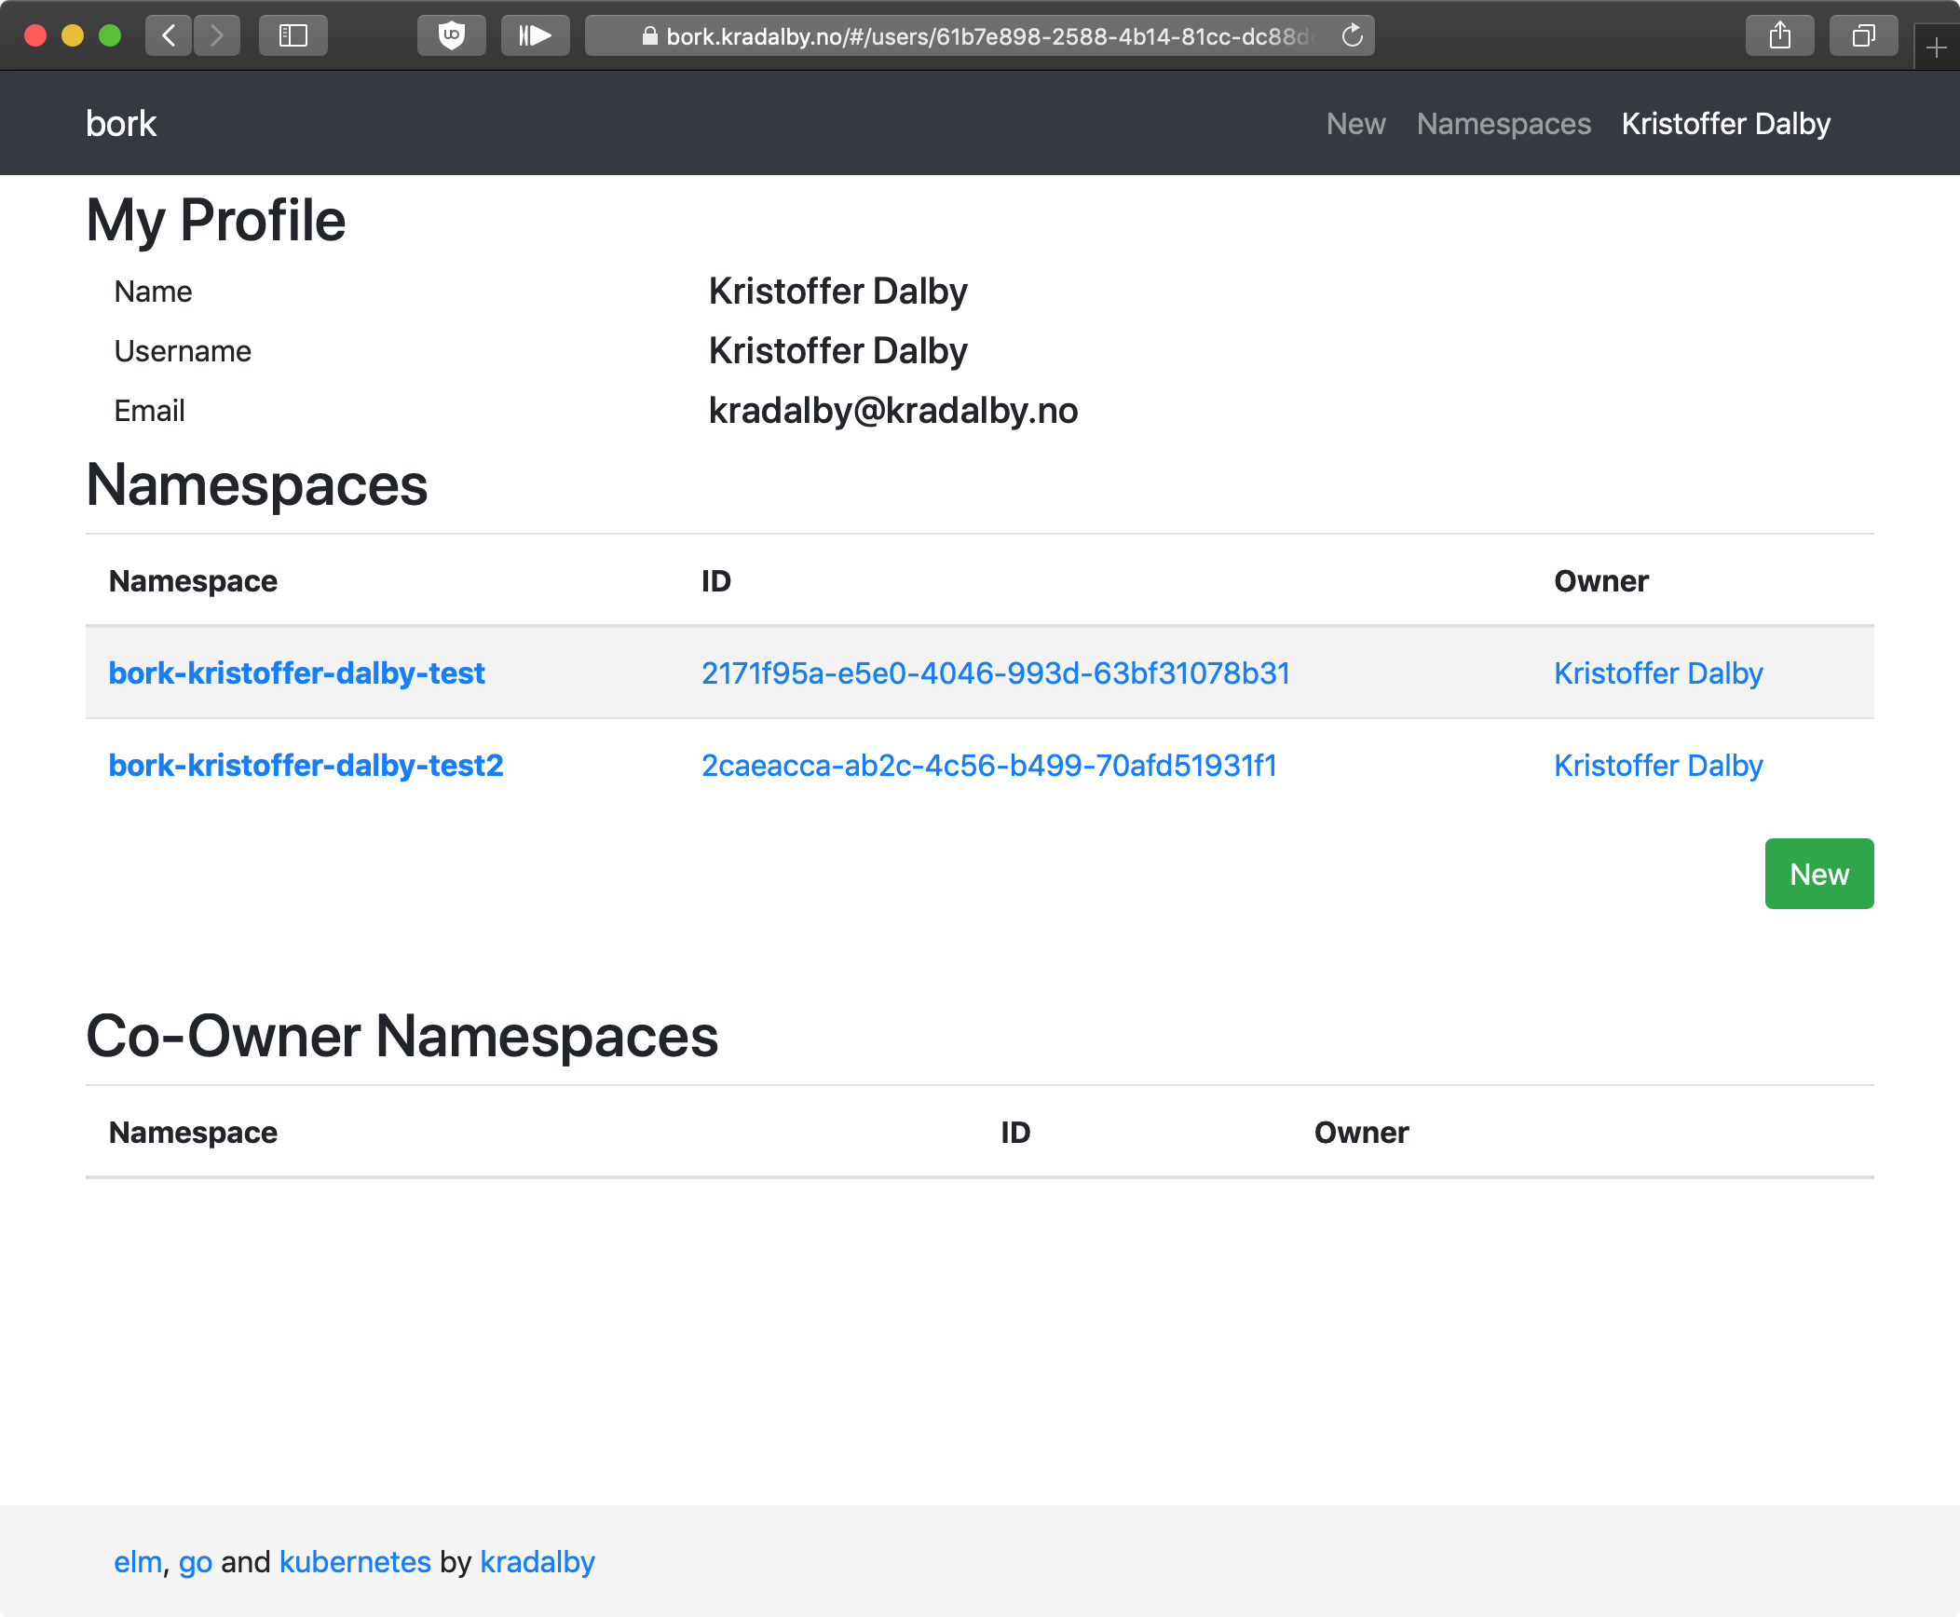The width and height of the screenshot is (1960, 1617).
Task: Open the uBlock shield extension icon
Action: point(452,36)
